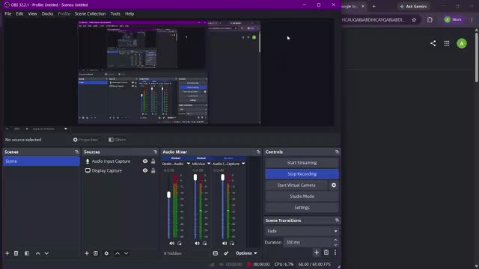The image size is (479, 269).
Task: Open Virtual Camera settings gear icon
Action: [x=334, y=185]
